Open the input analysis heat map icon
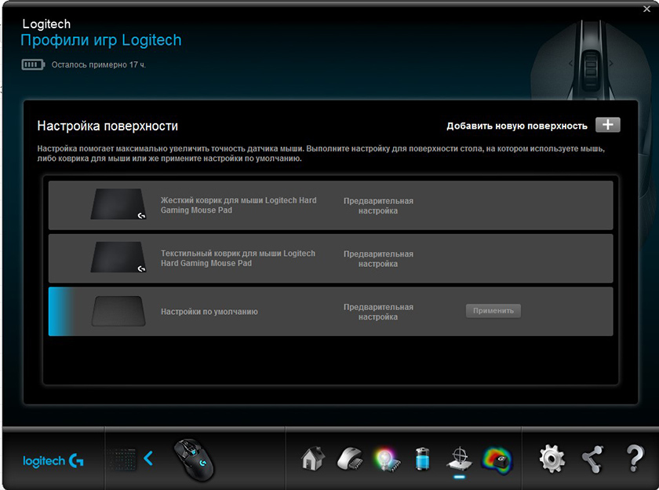Viewport: 659px width, 490px height. coord(497,460)
